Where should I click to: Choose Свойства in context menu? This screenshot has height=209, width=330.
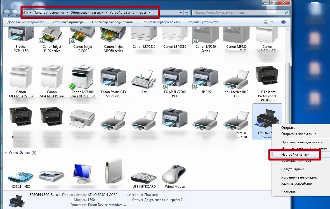(x=288, y=192)
